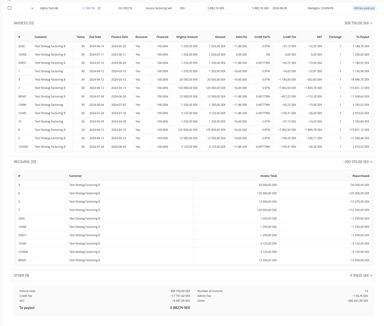Click due date 2024-08-04
The width and height of the screenshot is (384, 326).
coord(97,105)
